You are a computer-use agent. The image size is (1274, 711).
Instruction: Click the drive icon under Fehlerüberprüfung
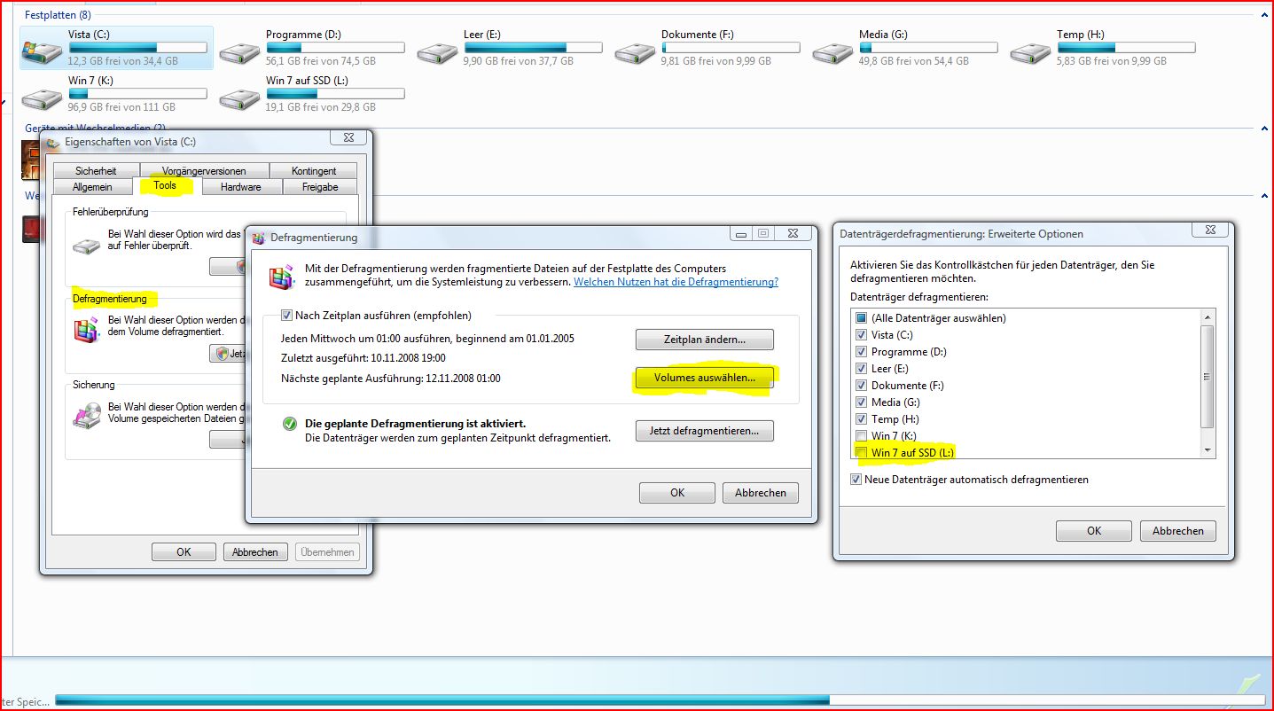[x=87, y=246]
